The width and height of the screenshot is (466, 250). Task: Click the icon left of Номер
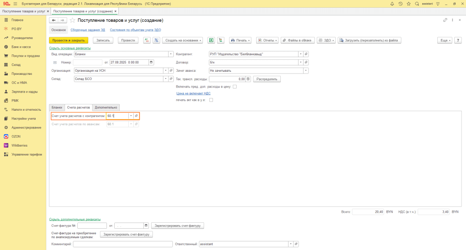[55, 63]
